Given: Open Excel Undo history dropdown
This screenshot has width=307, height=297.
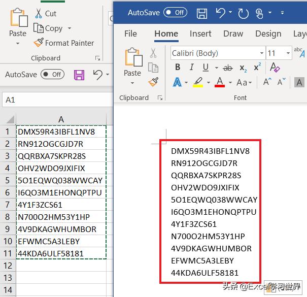Looking at the screenshot, I should coord(108,75).
